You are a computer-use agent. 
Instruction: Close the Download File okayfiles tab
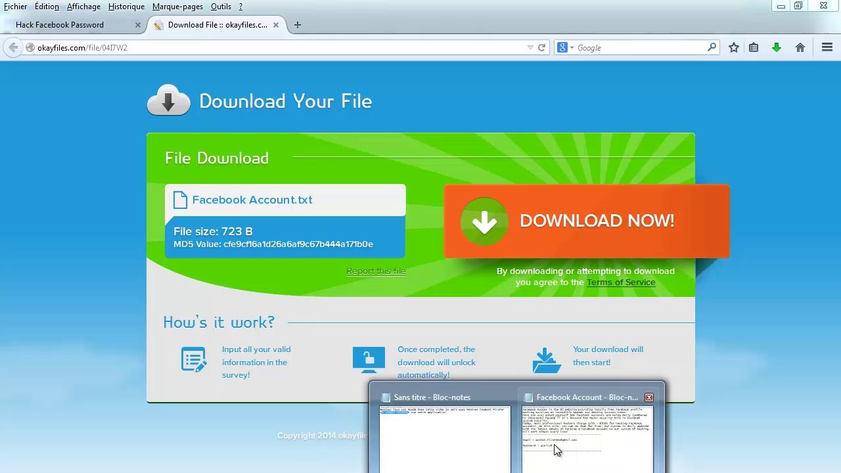click(x=276, y=25)
